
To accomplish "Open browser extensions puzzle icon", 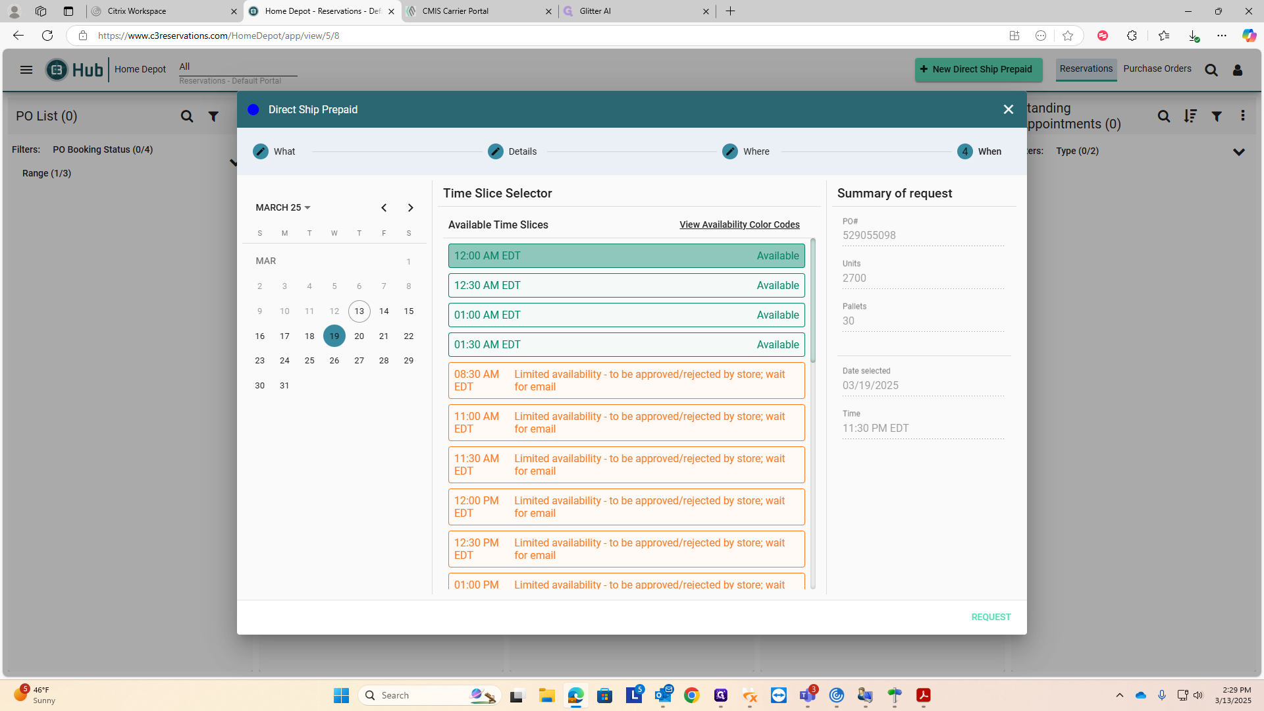I will coord(1132,36).
